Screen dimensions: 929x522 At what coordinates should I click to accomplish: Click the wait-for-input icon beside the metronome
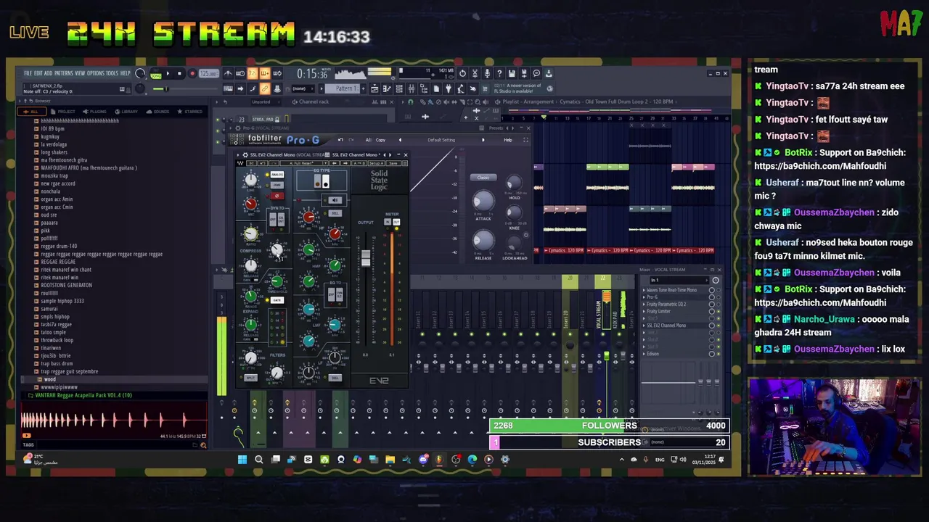[x=240, y=73]
